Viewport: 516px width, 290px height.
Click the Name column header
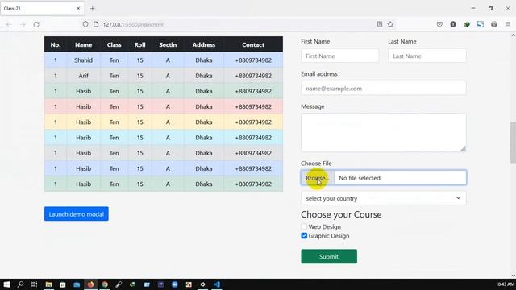pos(83,45)
